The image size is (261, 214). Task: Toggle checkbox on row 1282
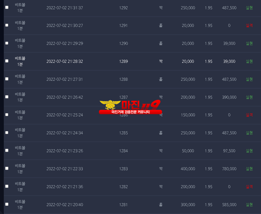[x=7, y=186]
